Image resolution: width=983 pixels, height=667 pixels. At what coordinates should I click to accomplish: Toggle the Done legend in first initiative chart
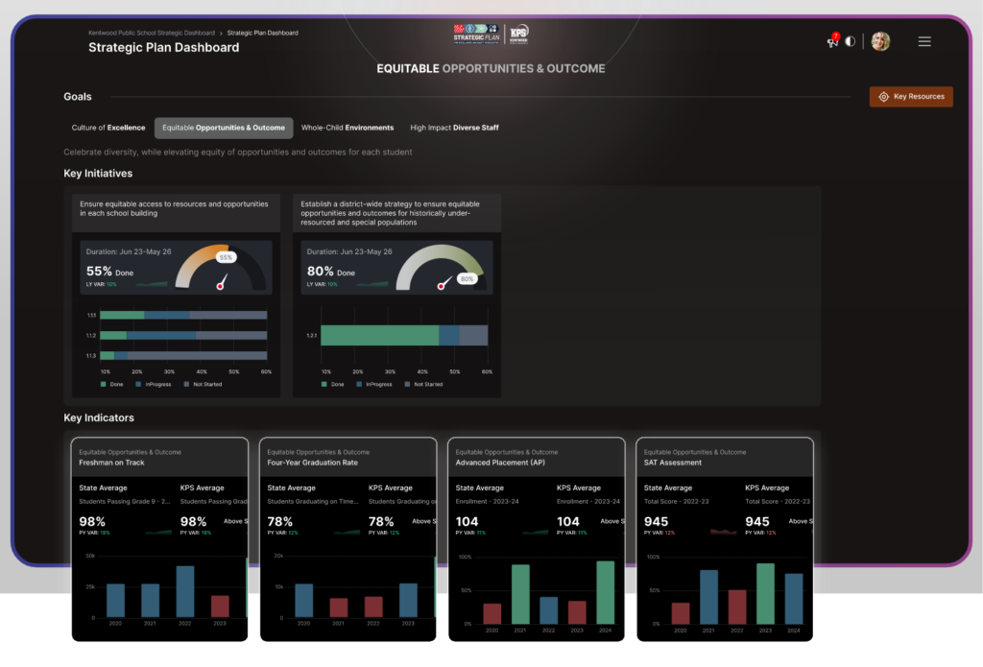point(111,384)
